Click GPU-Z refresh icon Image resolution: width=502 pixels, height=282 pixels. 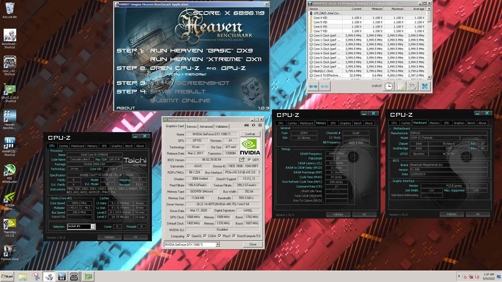point(253,125)
